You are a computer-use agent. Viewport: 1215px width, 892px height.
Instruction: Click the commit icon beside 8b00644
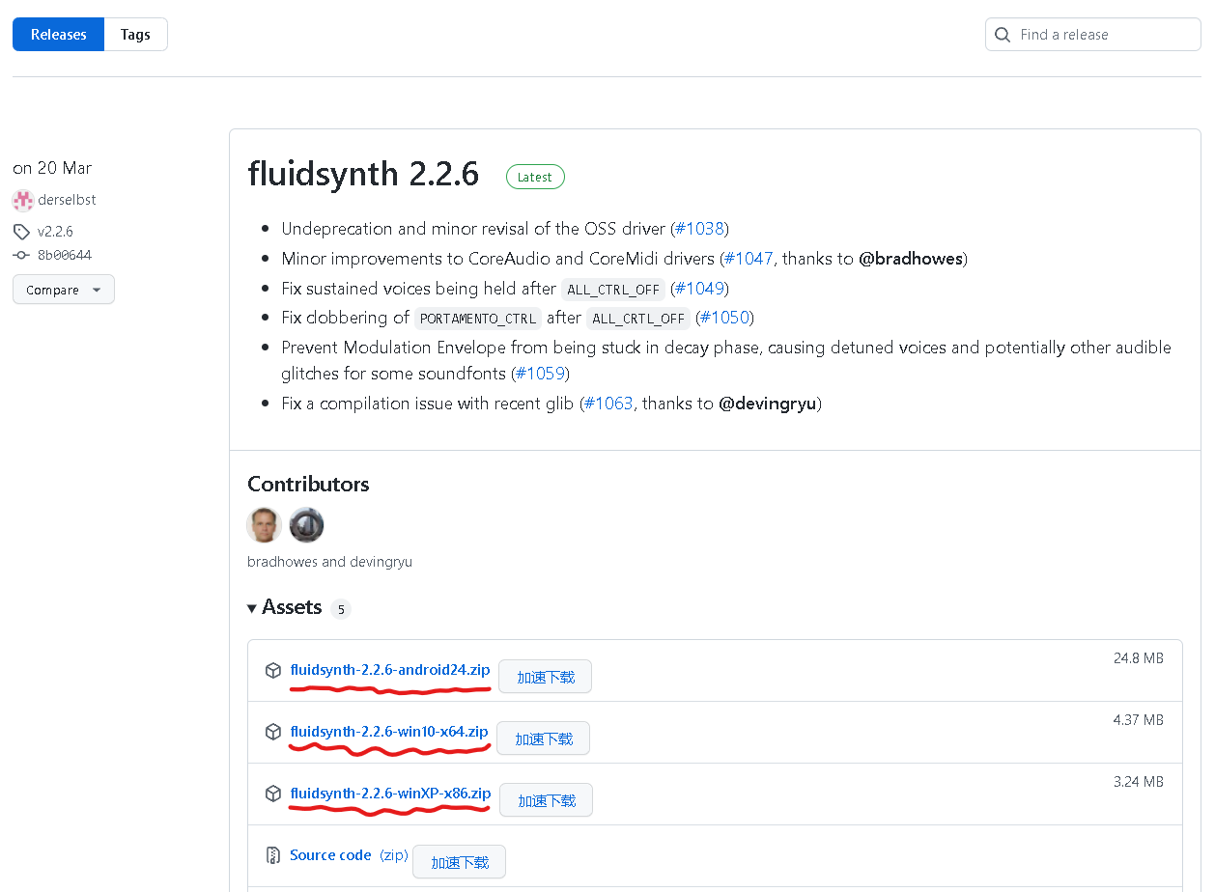pos(21,256)
